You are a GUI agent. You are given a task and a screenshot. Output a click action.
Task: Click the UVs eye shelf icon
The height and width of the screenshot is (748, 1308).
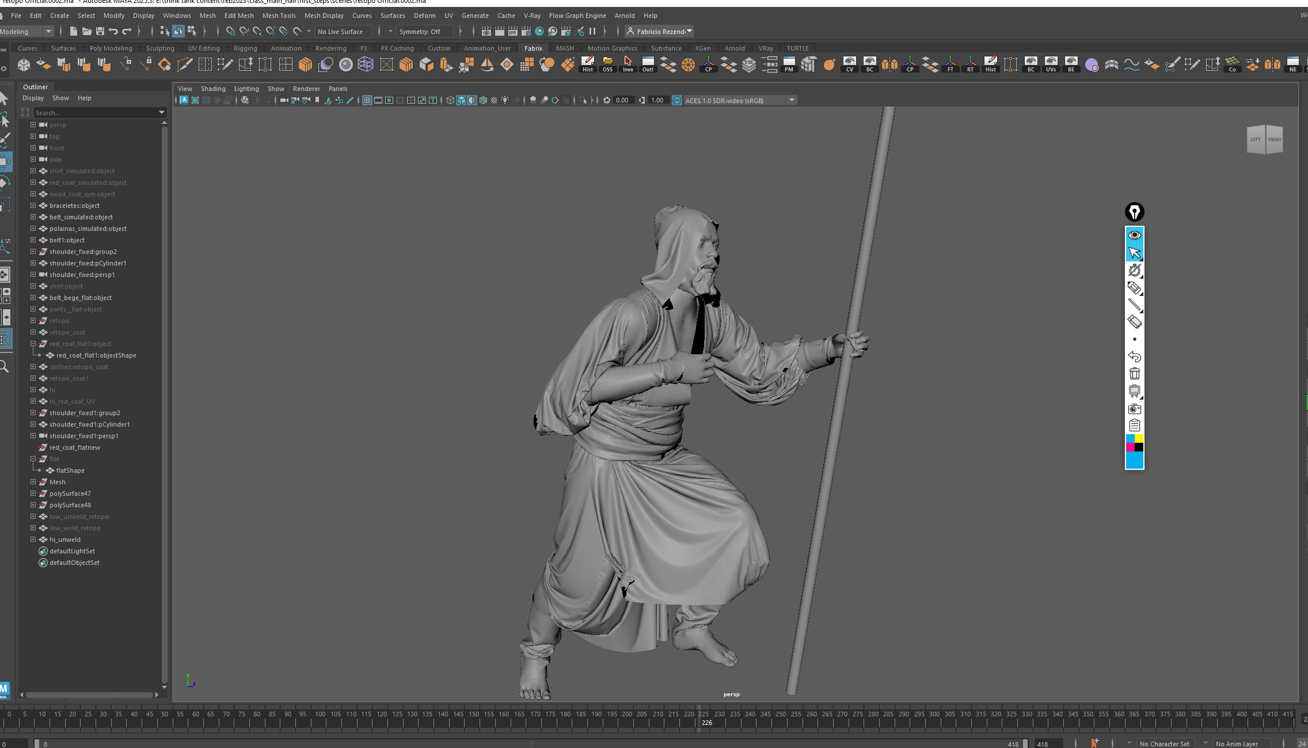[1051, 64]
